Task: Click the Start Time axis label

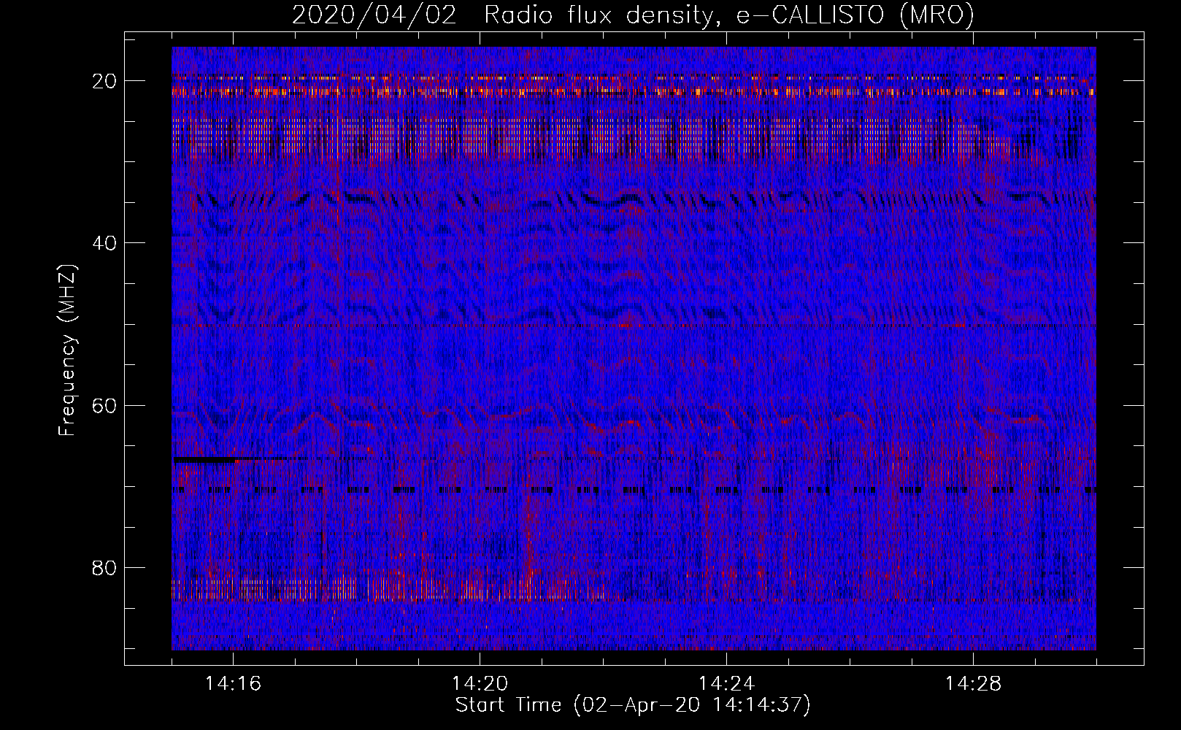Action: (633, 705)
